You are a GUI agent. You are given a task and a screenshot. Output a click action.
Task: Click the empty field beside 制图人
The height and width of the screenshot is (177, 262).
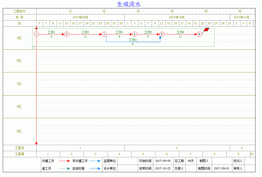point(222,161)
